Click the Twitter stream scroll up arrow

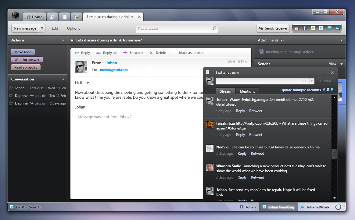[334, 98]
